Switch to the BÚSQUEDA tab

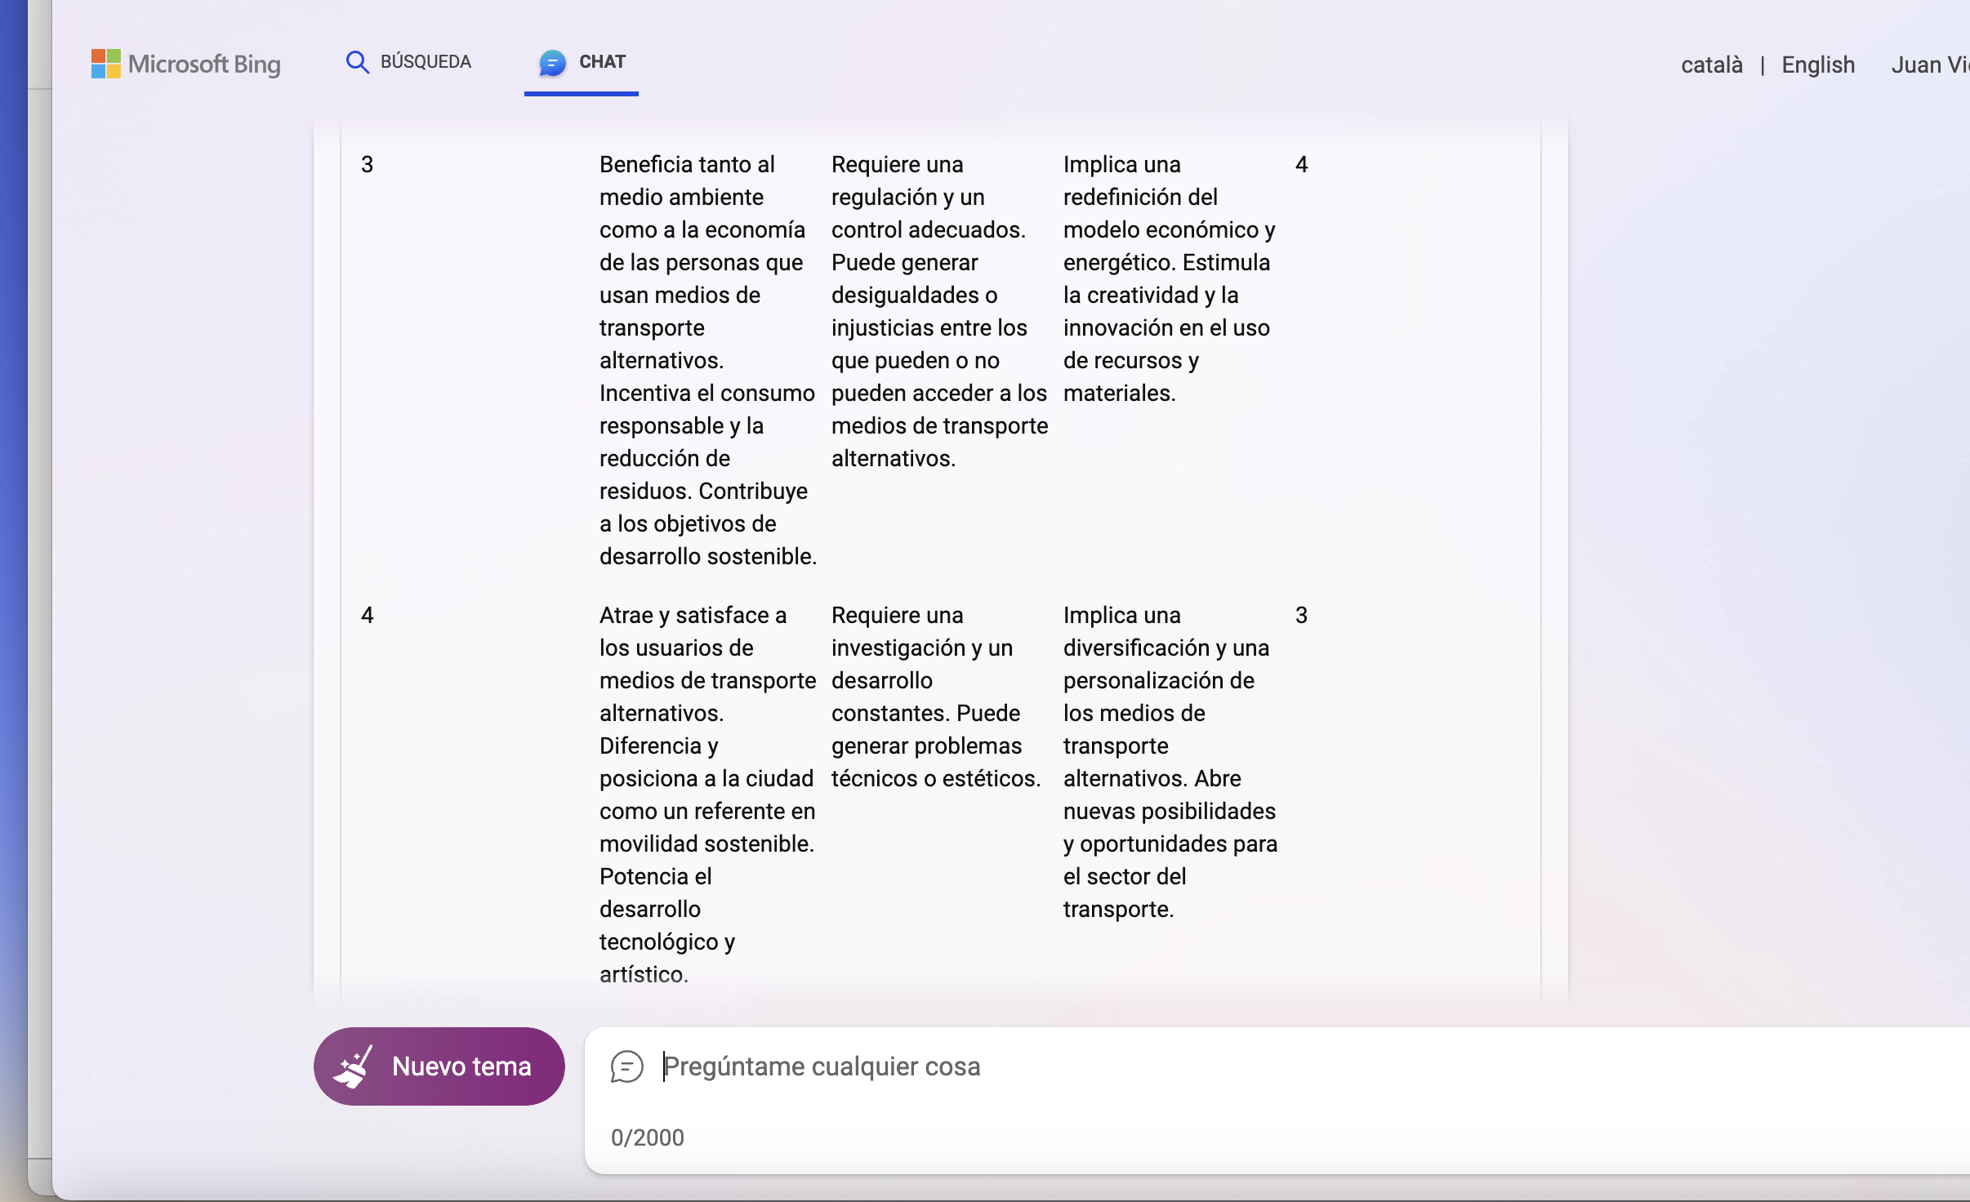coord(425,62)
